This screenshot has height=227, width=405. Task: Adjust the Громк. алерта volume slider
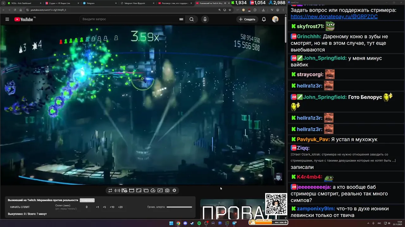click(179, 207)
